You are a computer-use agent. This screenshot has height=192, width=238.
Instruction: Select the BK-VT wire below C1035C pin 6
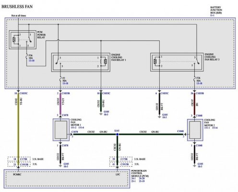(159, 104)
